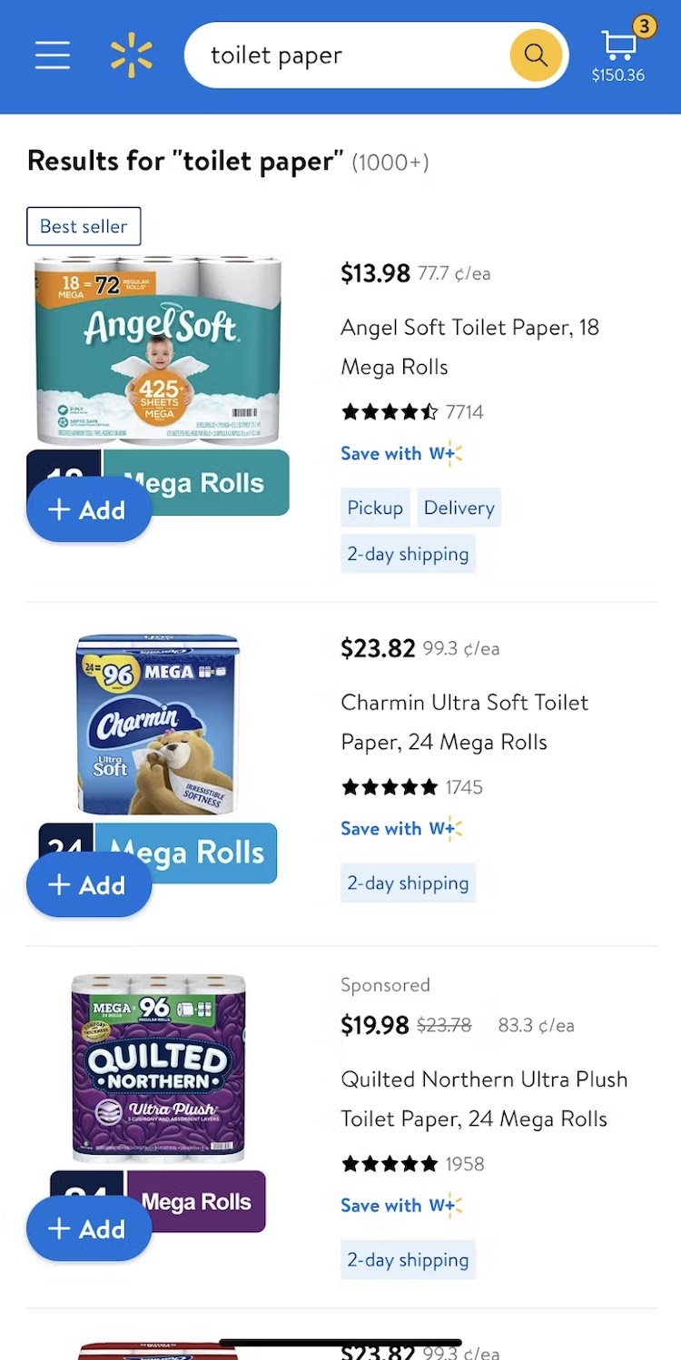The width and height of the screenshot is (681, 1360).
Task: Open the hamburger menu
Action: (53, 55)
